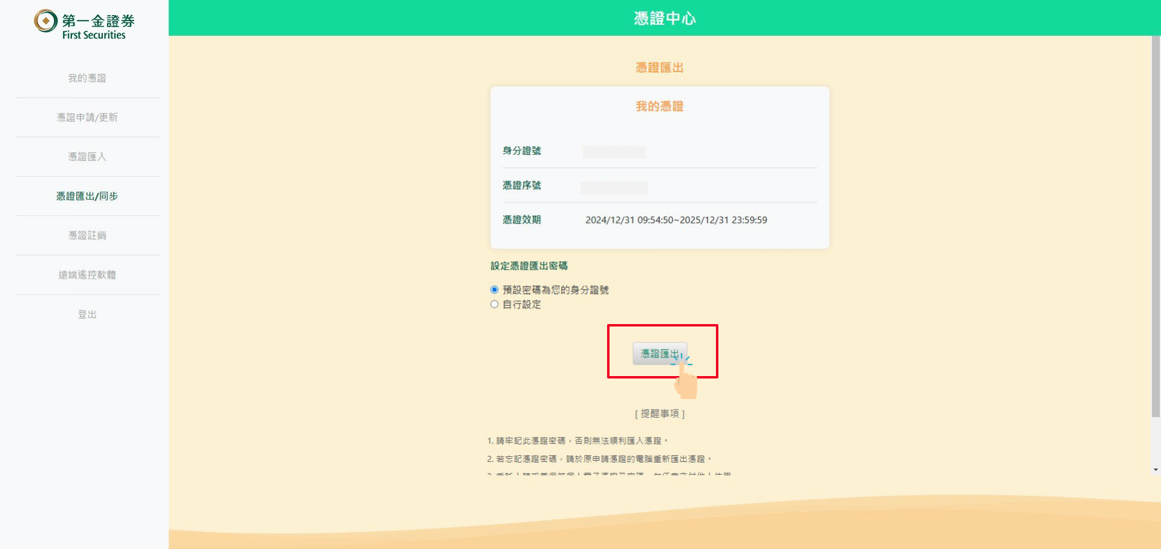
Task: Open 憑證匯入 menu item
Action: coord(87,157)
